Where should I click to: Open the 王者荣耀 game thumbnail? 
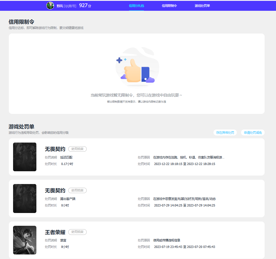(x=25, y=240)
